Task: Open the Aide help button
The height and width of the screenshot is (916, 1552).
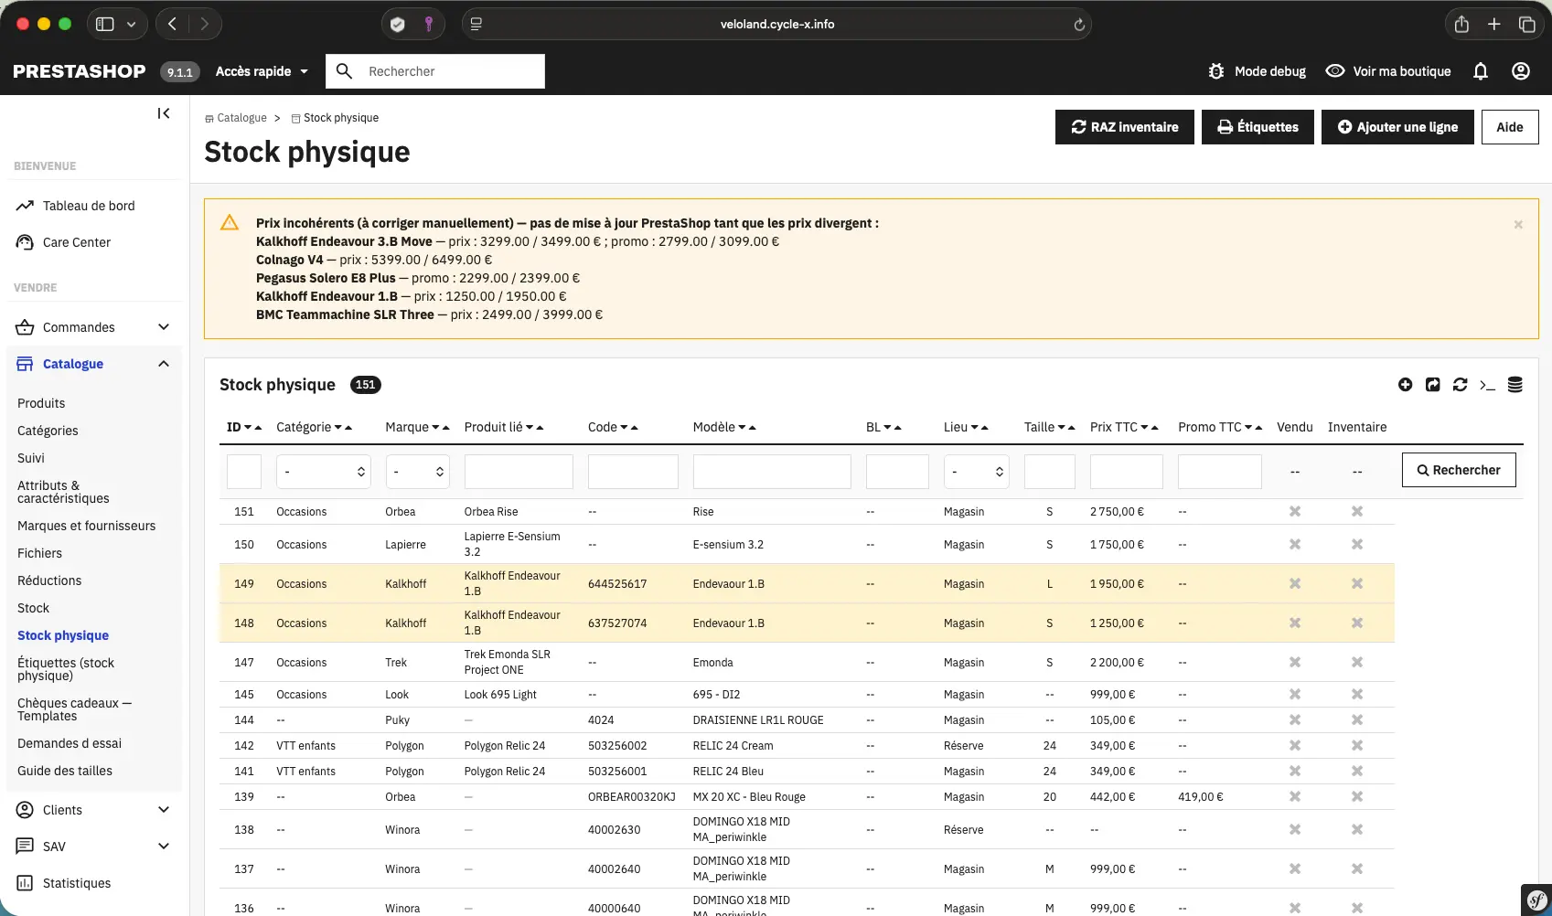Action: 1510,127
